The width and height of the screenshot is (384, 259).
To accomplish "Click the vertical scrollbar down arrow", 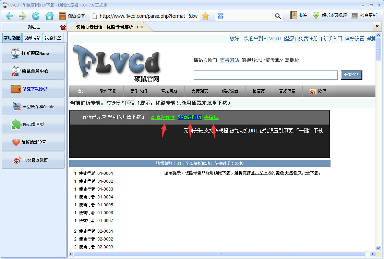I will 379,248.
